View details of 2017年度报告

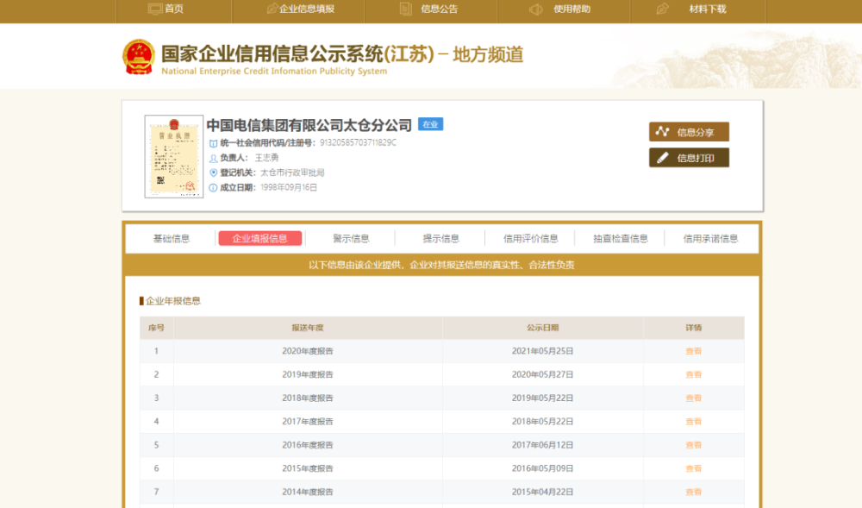coord(693,422)
